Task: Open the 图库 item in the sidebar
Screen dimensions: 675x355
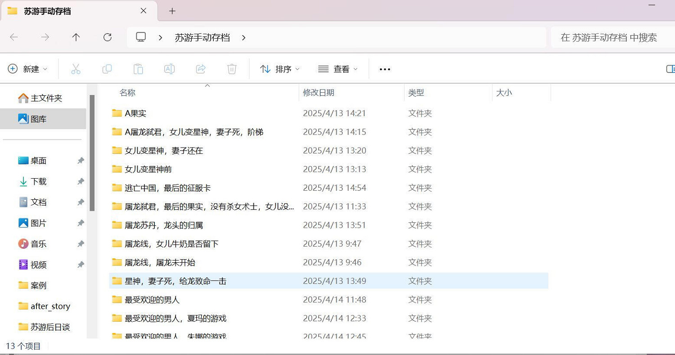Action: click(x=38, y=118)
